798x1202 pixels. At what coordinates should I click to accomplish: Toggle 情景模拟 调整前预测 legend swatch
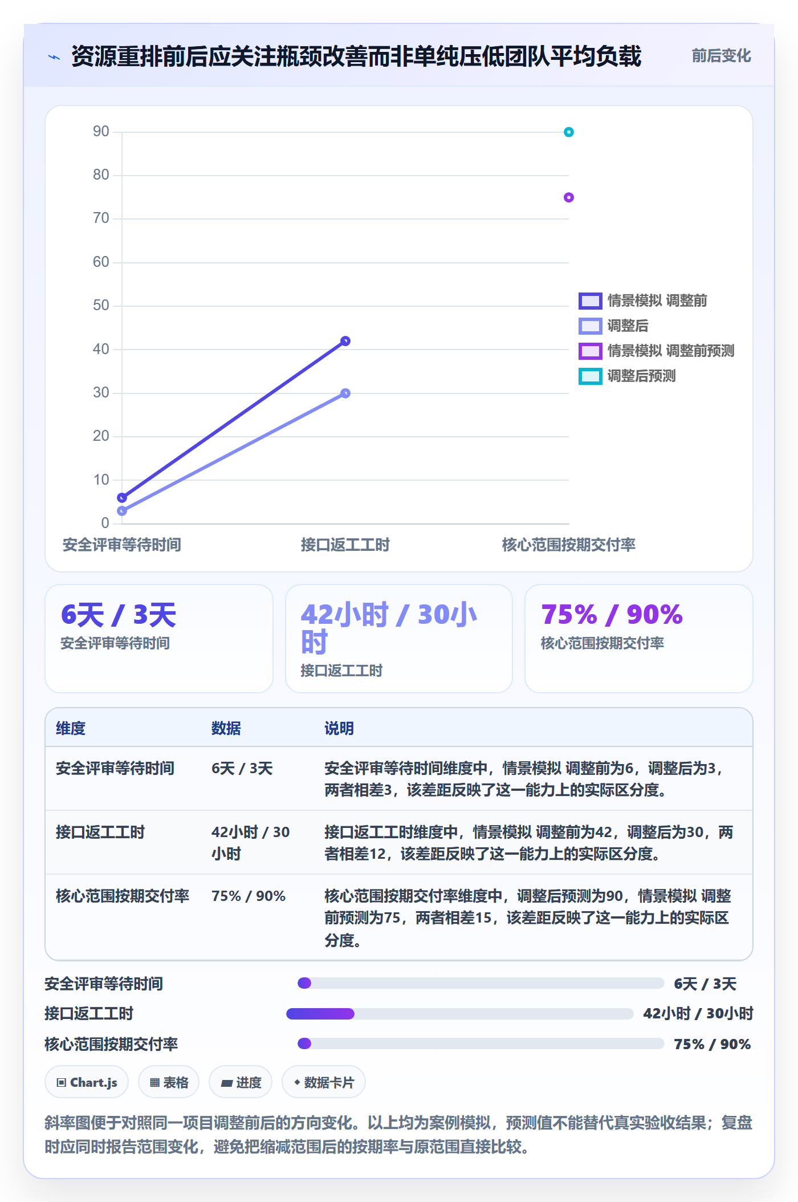click(x=590, y=351)
